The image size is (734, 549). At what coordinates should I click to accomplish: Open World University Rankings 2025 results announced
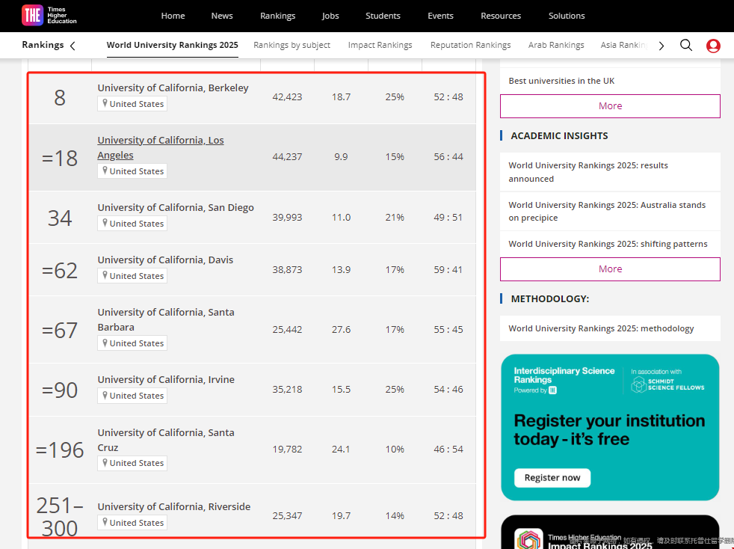pos(588,172)
